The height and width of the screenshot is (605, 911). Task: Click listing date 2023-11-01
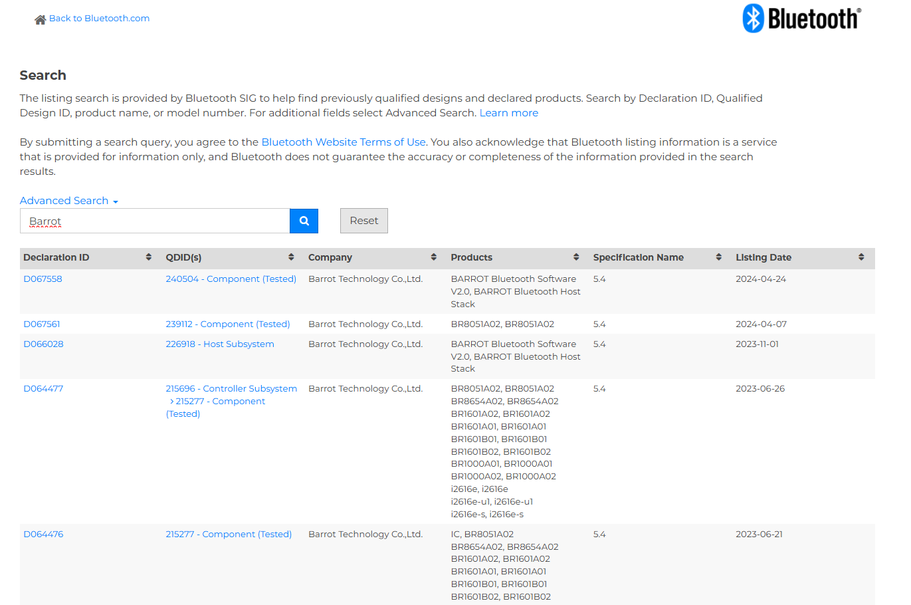coord(757,344)
